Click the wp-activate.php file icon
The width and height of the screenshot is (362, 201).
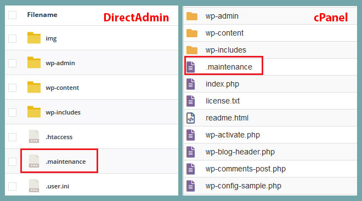click(190, 135)
